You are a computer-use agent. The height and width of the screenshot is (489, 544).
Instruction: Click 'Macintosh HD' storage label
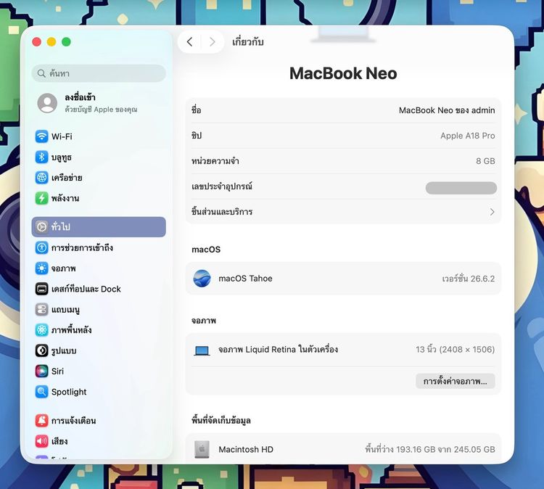tap(246, 449)
